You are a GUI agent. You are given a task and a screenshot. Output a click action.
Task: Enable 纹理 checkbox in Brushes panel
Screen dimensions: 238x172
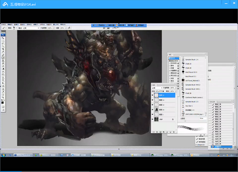[x=170, y=68]
